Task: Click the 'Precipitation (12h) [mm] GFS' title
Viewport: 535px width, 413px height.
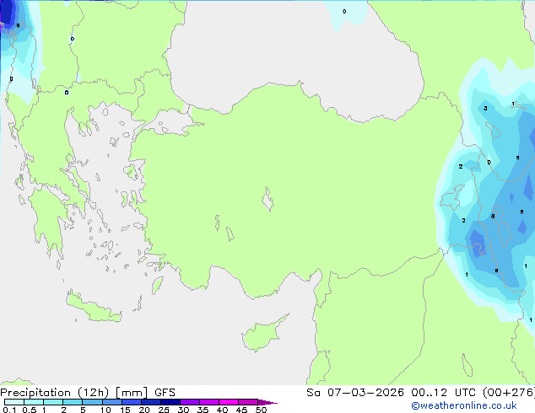Action: (88, 393)
